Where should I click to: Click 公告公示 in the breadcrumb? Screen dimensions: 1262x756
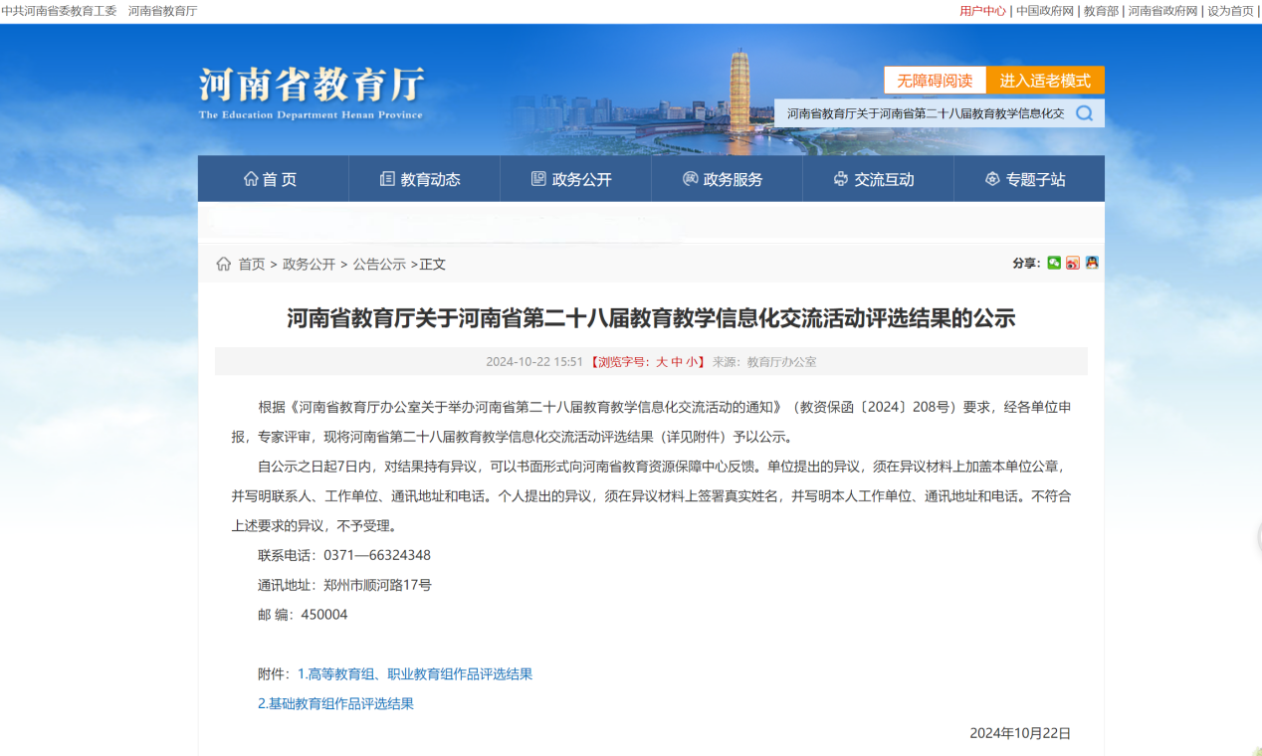tap(379, 265)
